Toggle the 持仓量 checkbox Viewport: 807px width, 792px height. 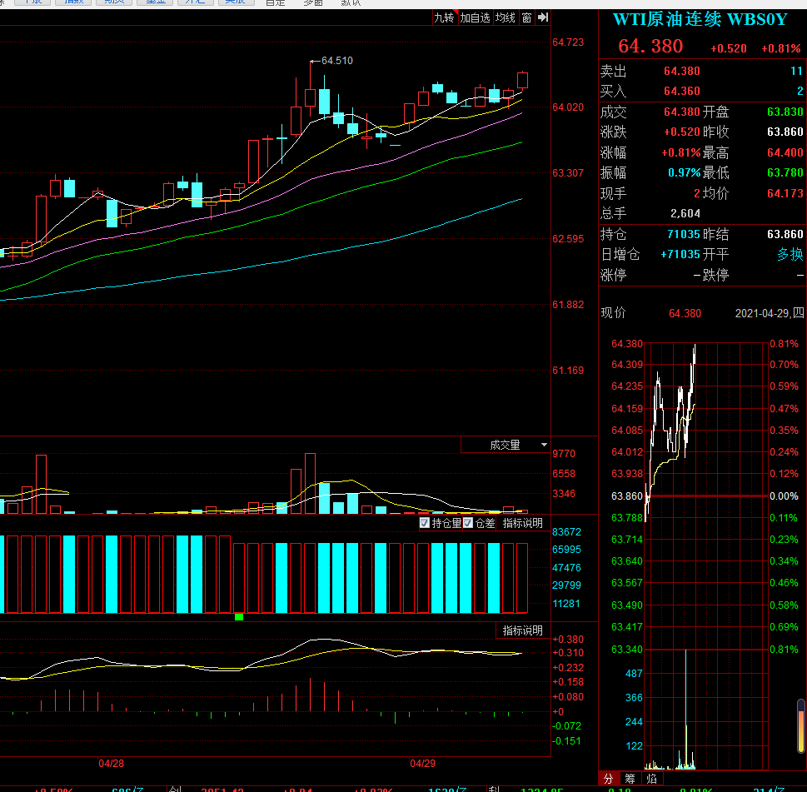click(425, 523)
